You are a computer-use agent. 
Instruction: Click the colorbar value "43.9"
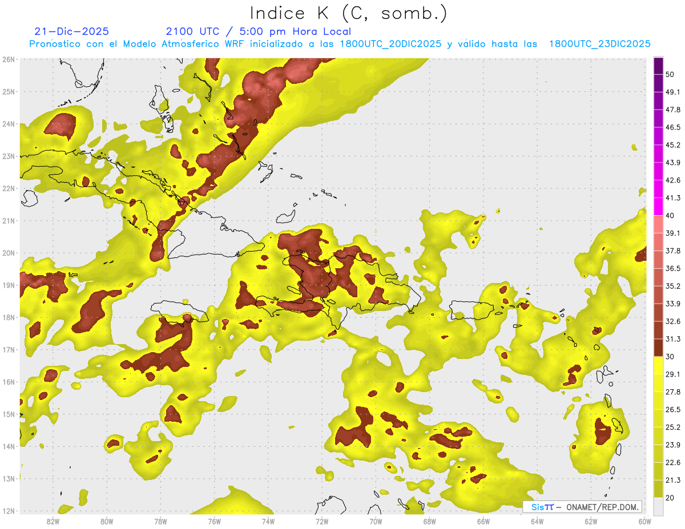673,163
